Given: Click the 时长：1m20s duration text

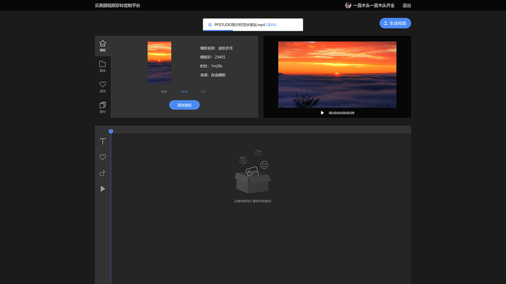Looking at the screenshot, I should [211, 66].
